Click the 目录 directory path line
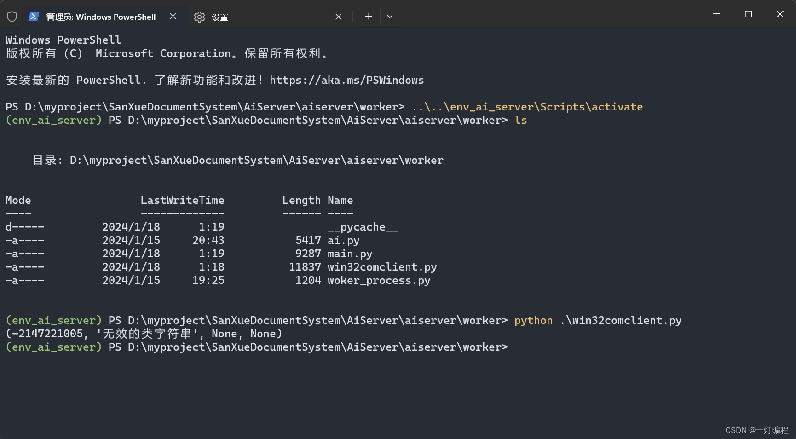796x439 pixels. click(238, 160)
